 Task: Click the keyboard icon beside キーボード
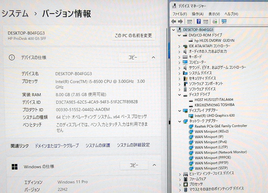(185, 57)
